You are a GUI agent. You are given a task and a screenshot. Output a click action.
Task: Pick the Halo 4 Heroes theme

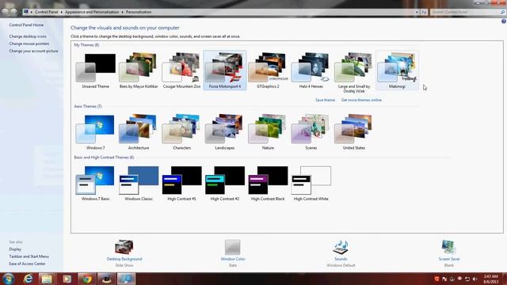point(311,70)
